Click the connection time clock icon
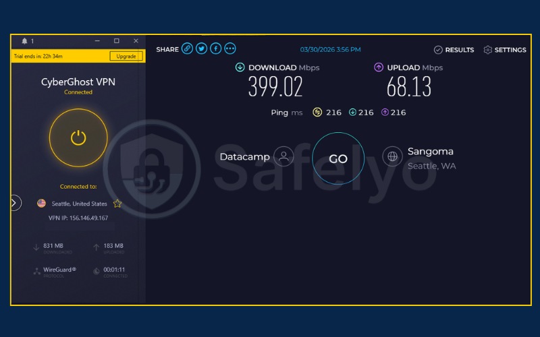The image size is (540, 337). point(97,272)
